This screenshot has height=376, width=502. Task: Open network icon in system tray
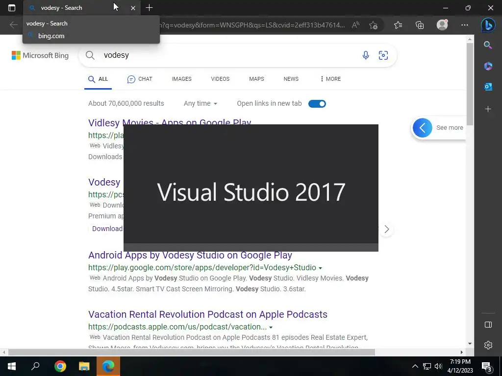coord(427,366)
